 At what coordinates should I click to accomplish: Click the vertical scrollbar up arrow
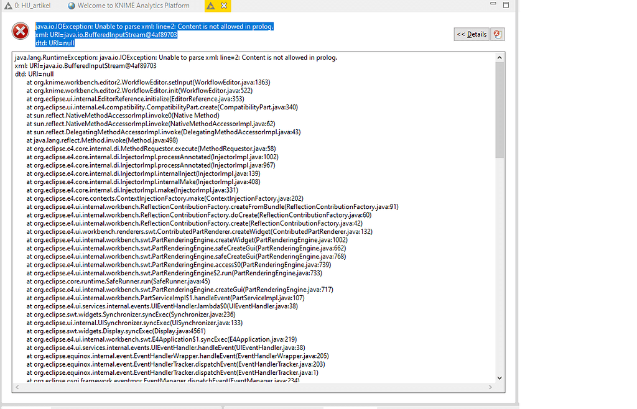tap(499, 57)
